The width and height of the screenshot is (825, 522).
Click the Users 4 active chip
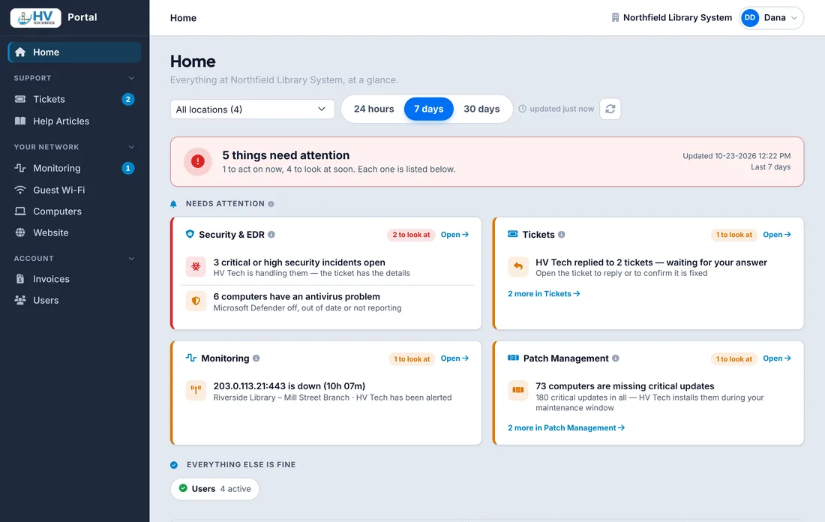coord(214,489)
